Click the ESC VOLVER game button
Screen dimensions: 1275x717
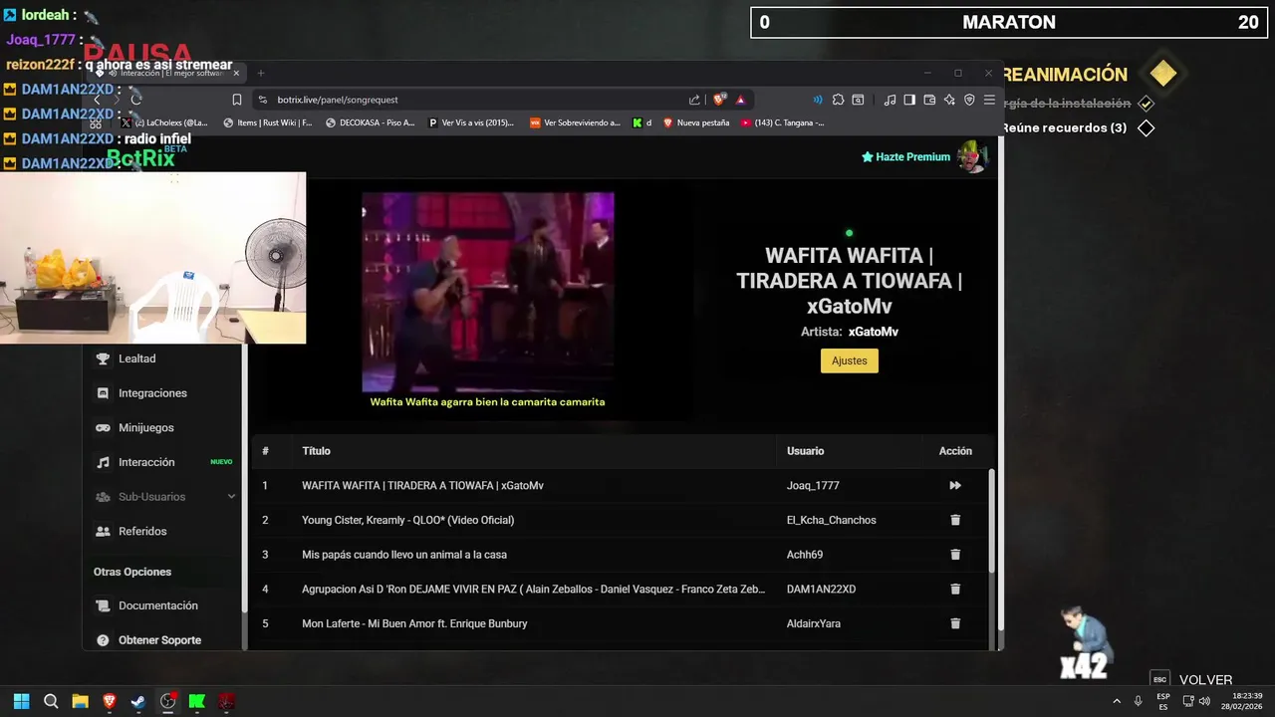1192,680
